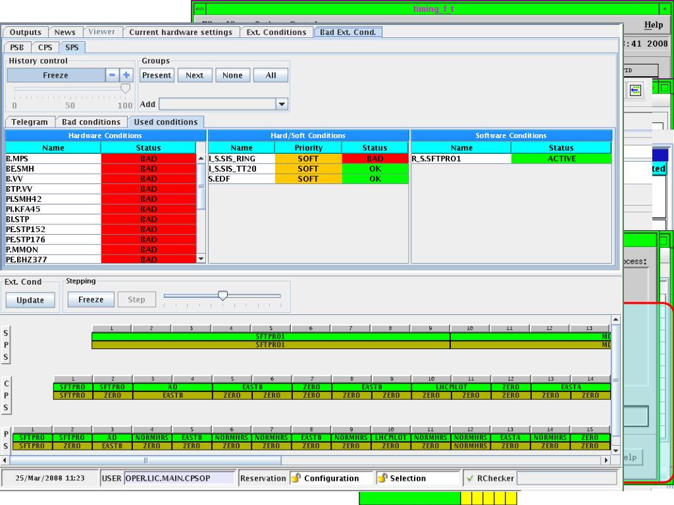674x505 pixels.
Task: Select the BTP.VV hardware condition row
Action: tap(101, 189)
